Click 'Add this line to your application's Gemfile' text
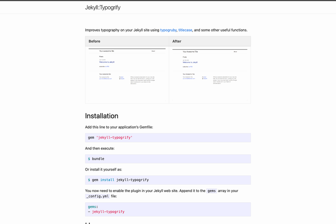The height and width of the screenshot is (224, 336). click(119, 127)
